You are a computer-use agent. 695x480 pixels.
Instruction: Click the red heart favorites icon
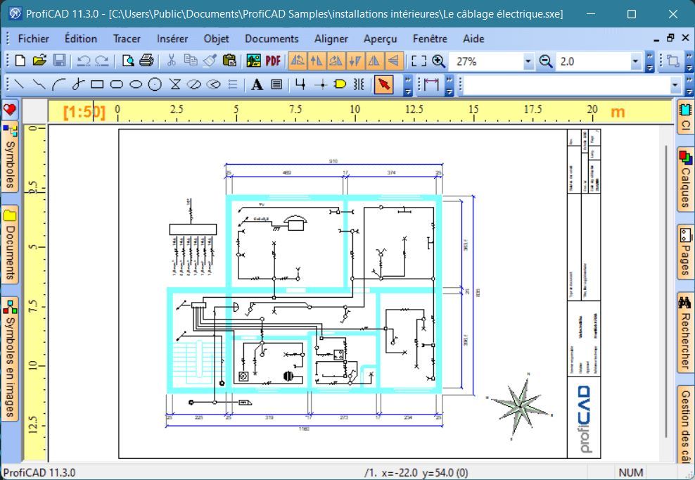coord(10,110)
